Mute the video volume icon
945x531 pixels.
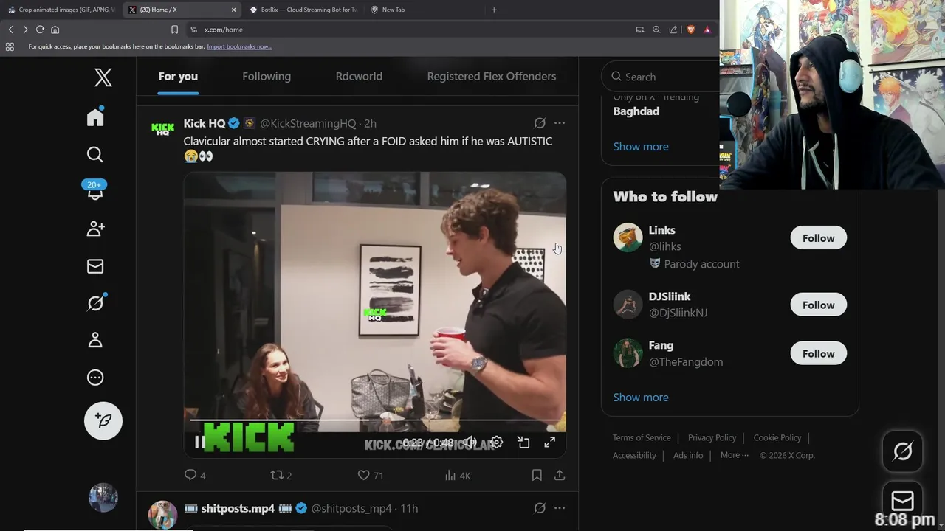pyautogui.click(x=470, y=442)
